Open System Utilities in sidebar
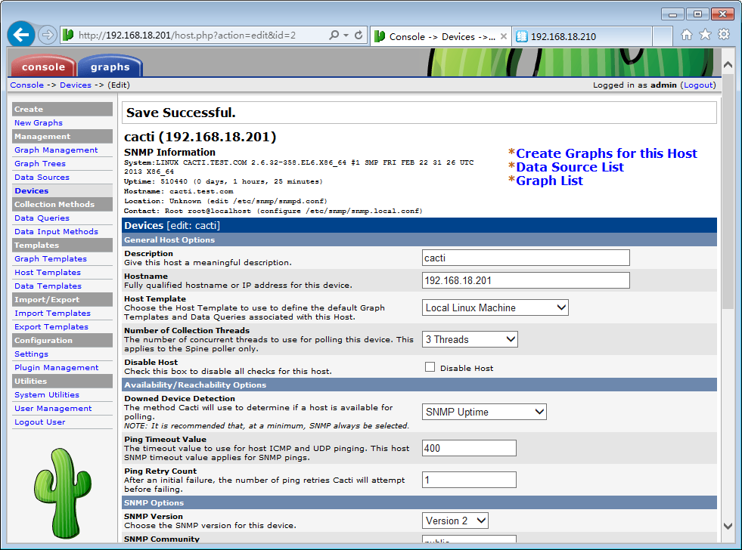Viewport: 742px width, 550px height. [x=47, y=395]
